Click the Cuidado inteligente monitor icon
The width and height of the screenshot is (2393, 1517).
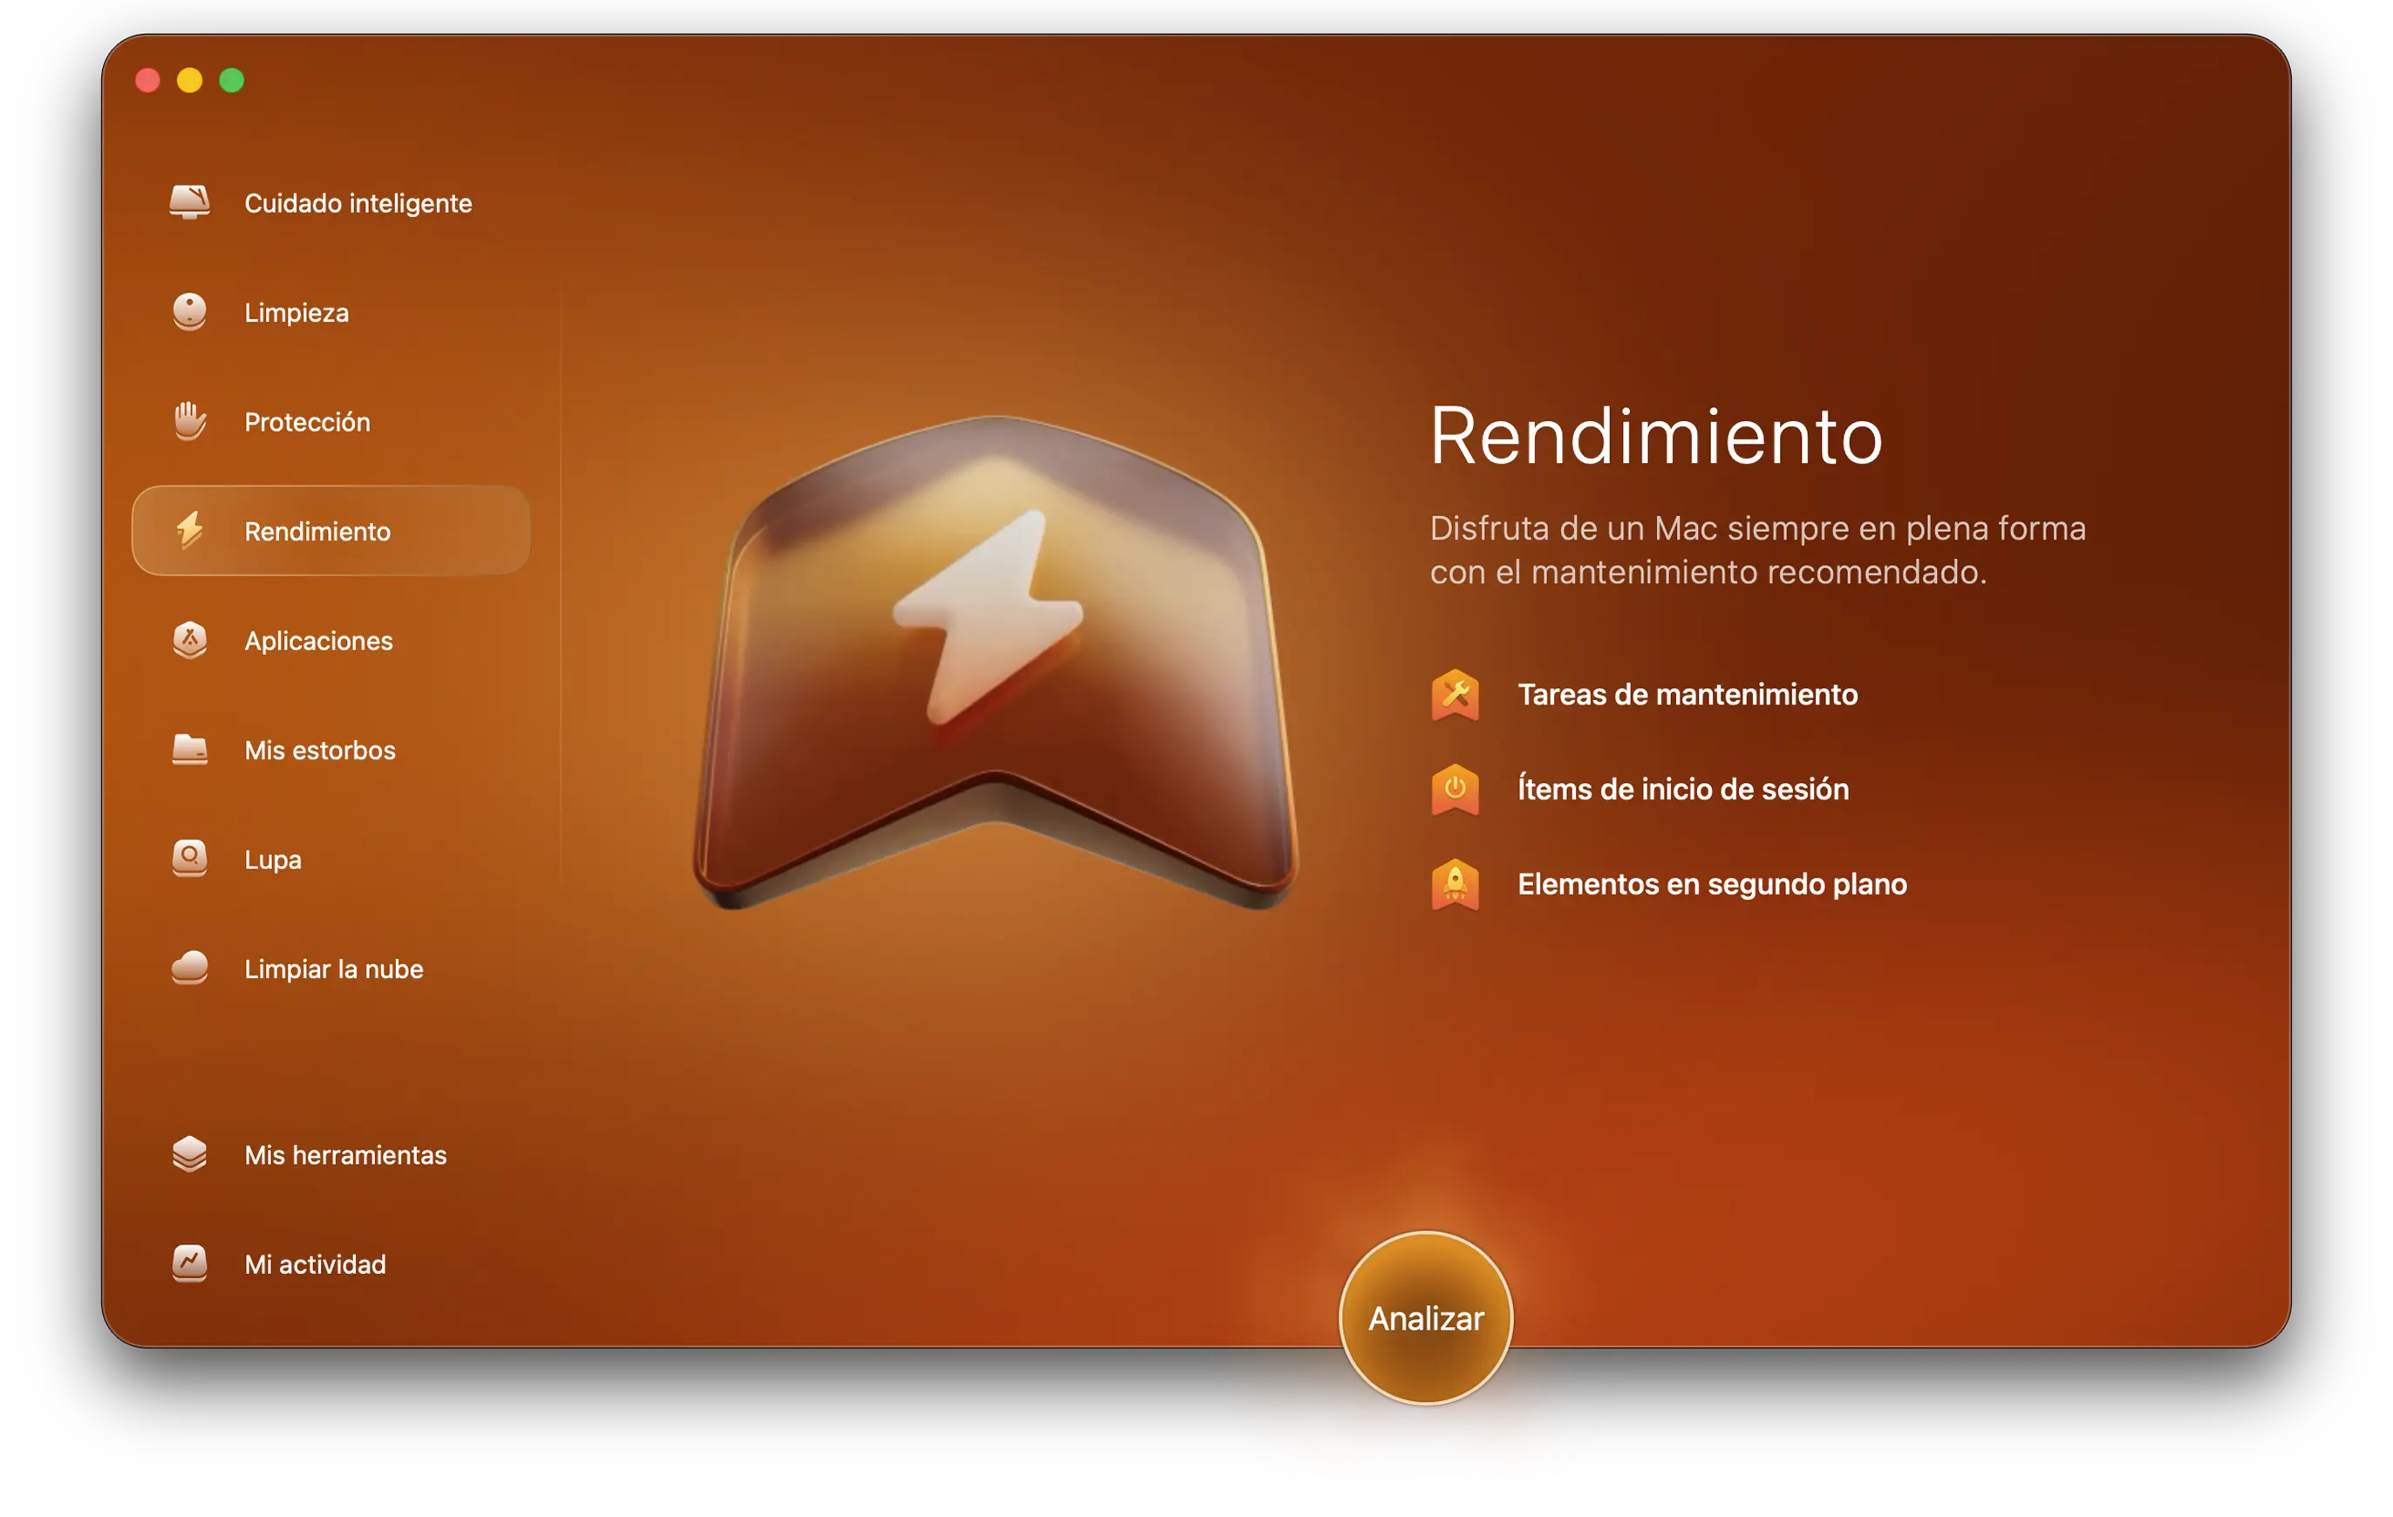coord(189,201)
